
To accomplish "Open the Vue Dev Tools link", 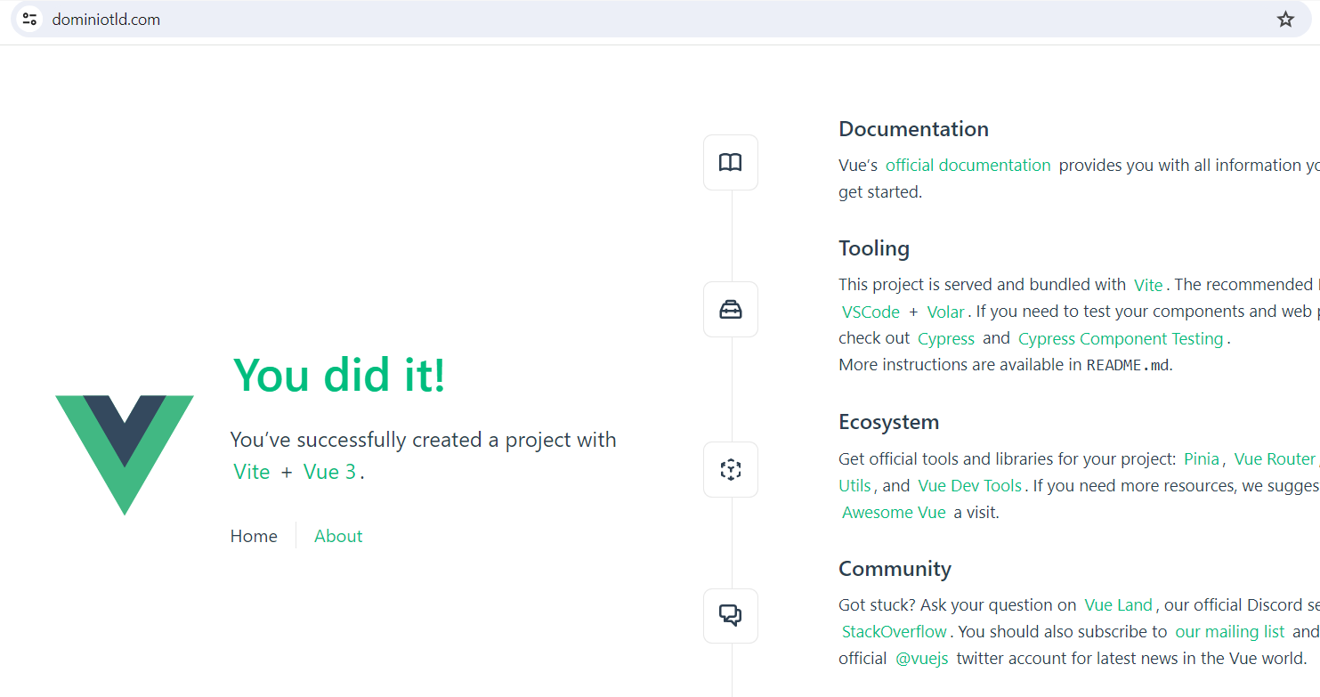I will [970, 486].
